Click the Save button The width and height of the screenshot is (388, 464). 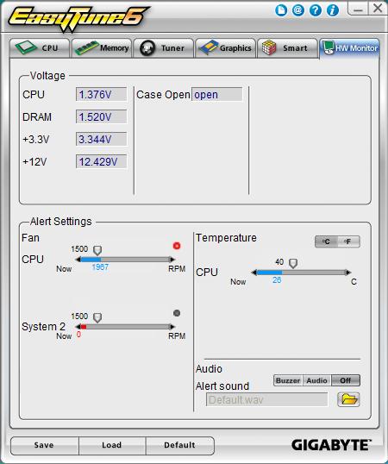click(44, 445)
